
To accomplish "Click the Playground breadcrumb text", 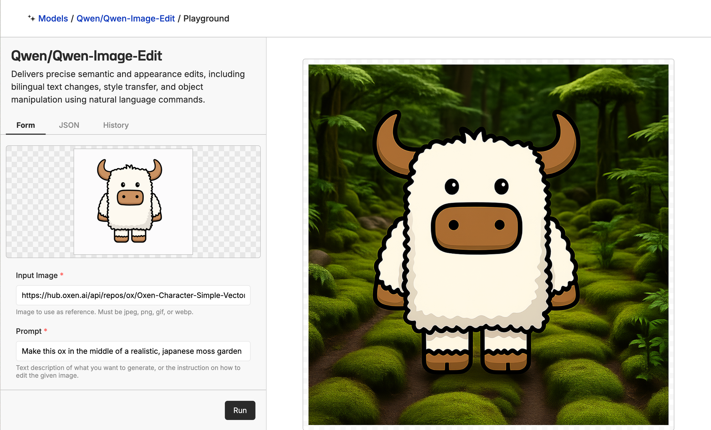I will point(206,19).
